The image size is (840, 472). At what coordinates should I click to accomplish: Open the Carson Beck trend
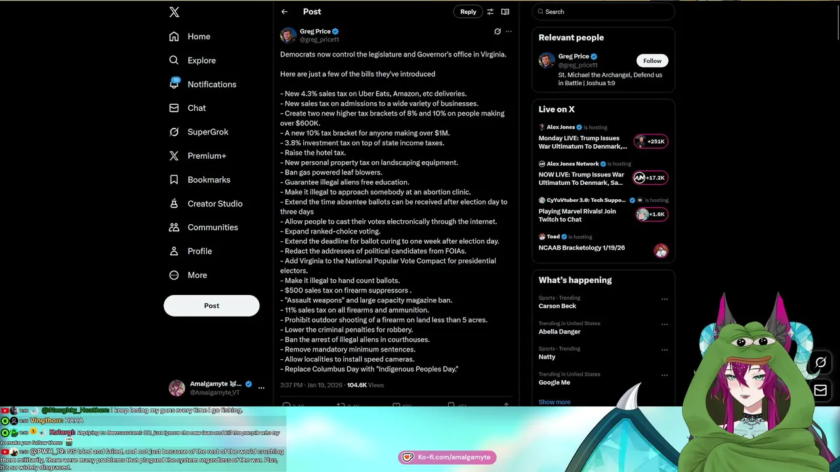click(x=557, y=306)
